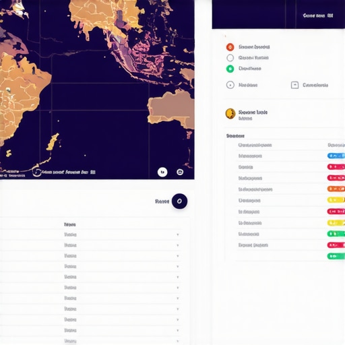The width and height of the screenshot is (345, 345).
Task: Open the golden round avatar icon
Action: pyautogui.click(x=230, y=114)
